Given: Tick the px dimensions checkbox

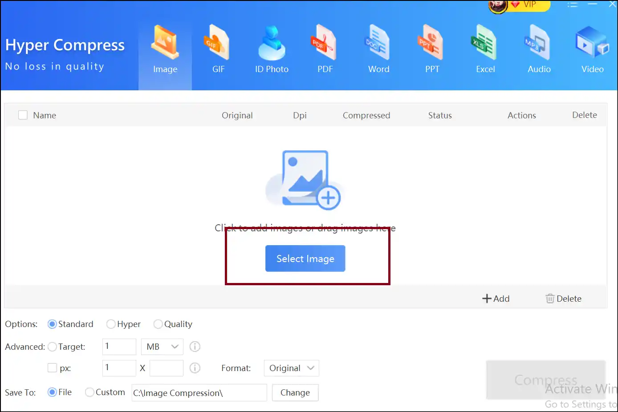Looking at the screenshot, I should [x=52, y=368].
